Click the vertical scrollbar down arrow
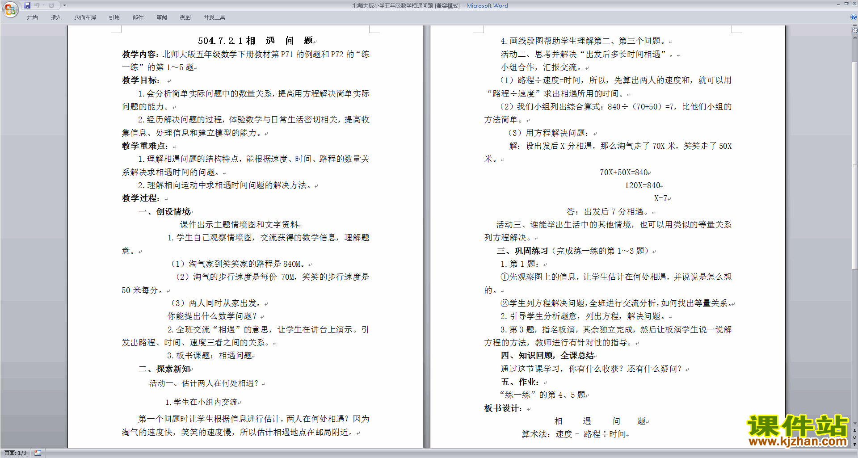858x458 pixels. tap(855, 424)
